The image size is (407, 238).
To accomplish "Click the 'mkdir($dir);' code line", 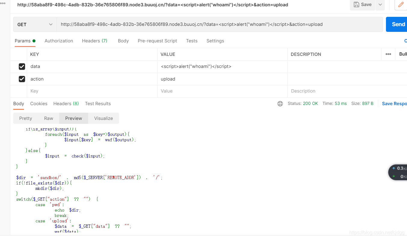I will 50,188.
